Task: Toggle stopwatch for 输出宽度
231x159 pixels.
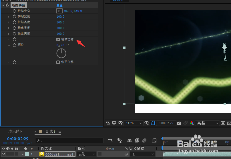Action: point(14,28)
